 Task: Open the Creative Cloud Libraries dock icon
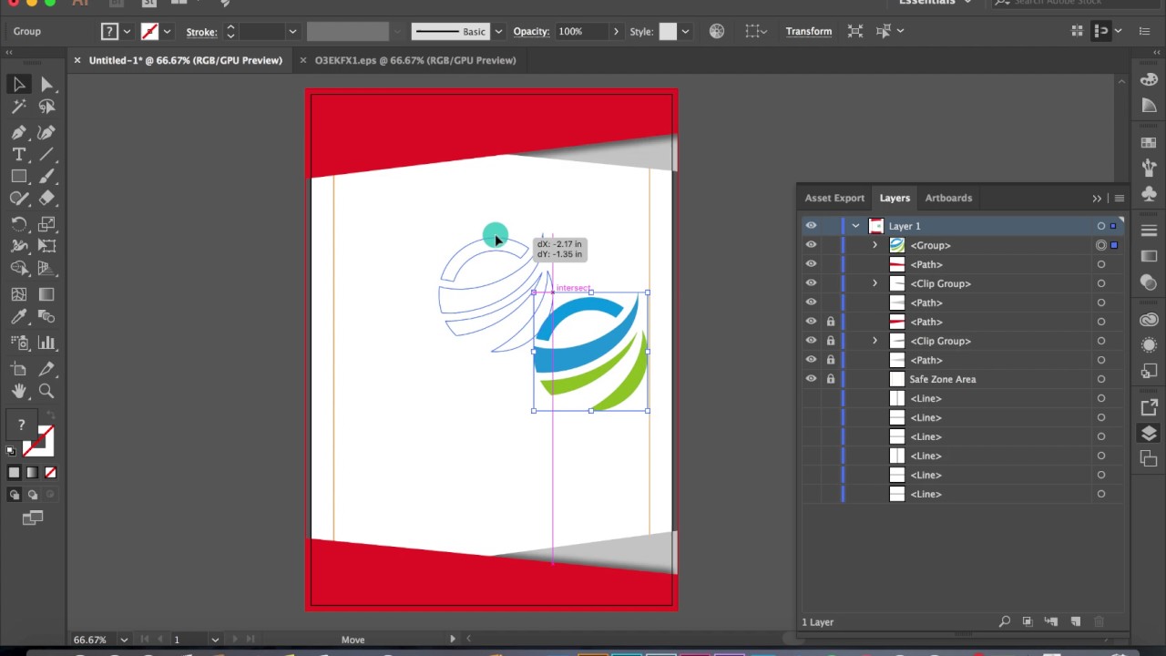(1149, 320)
